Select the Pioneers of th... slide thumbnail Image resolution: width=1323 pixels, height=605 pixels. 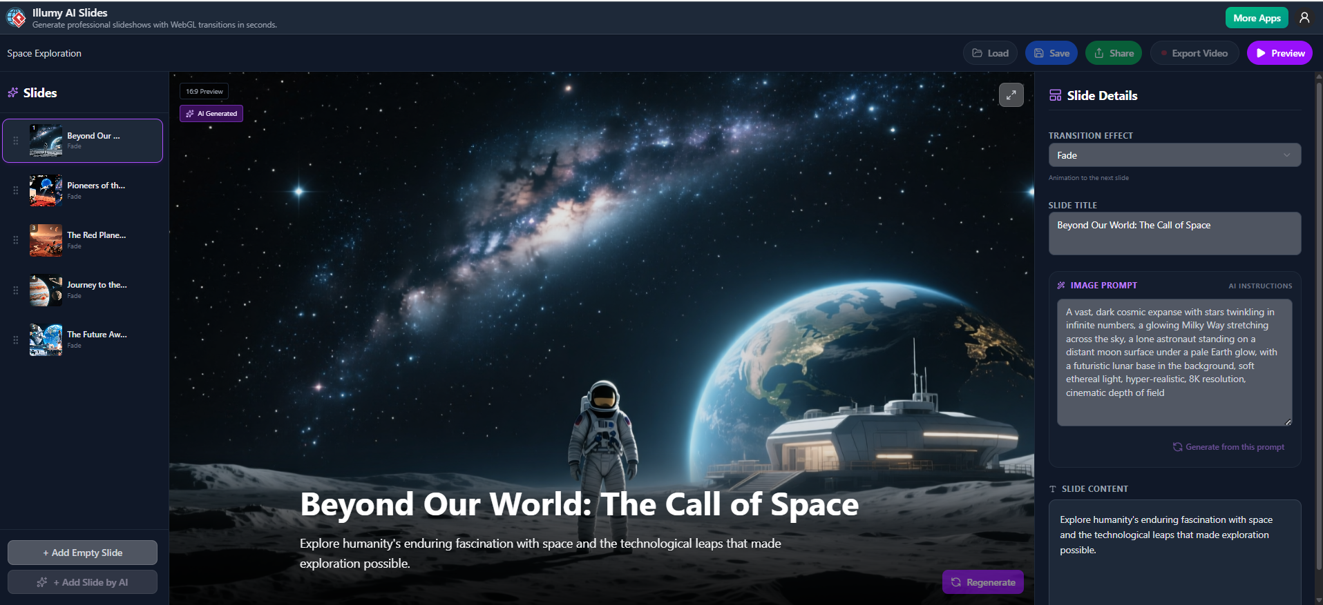[x=46, y=190]
